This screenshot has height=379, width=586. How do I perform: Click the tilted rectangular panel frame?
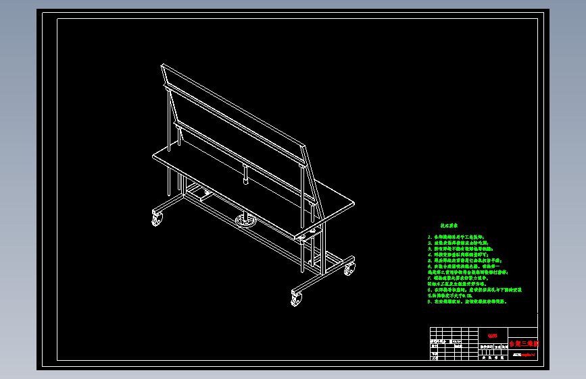tap(242, 142)
